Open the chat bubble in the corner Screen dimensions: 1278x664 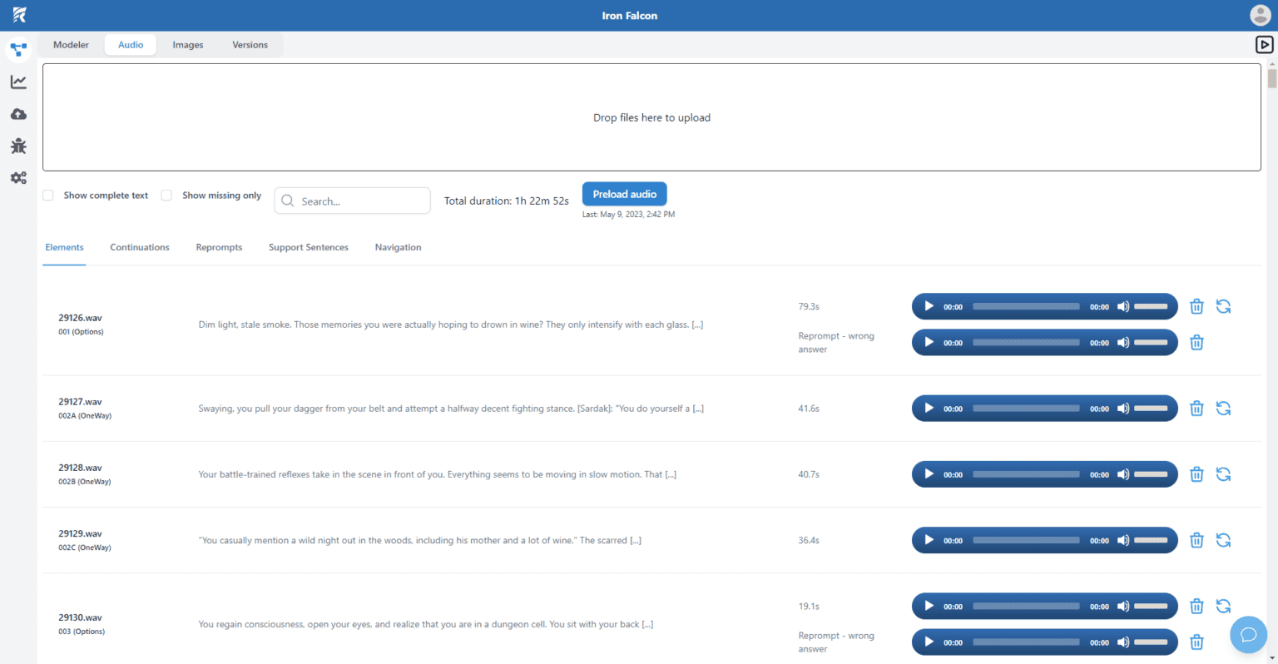coord(1248,634)
